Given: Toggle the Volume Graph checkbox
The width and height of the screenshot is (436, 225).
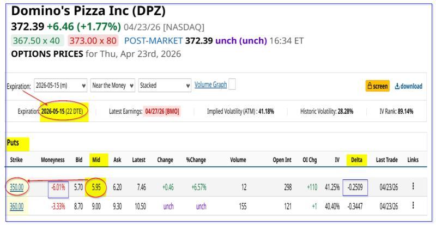Looking at the screenshot, I should pos(232,84).
